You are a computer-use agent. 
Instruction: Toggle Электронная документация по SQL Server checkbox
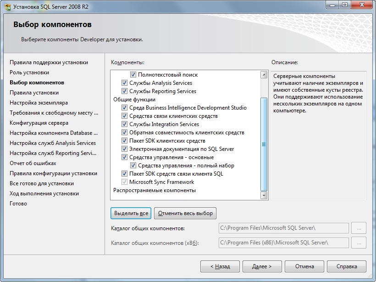point(124,149)
